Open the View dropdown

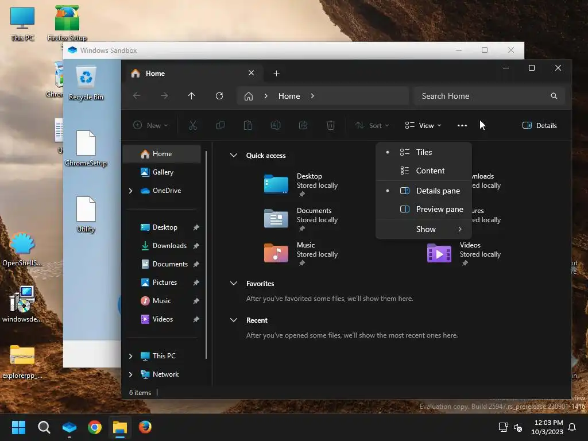(423, 126)
